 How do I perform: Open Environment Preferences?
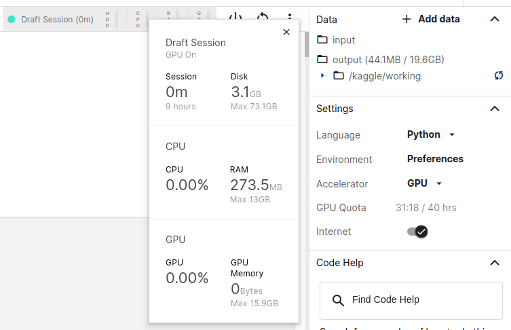(435, 159)
